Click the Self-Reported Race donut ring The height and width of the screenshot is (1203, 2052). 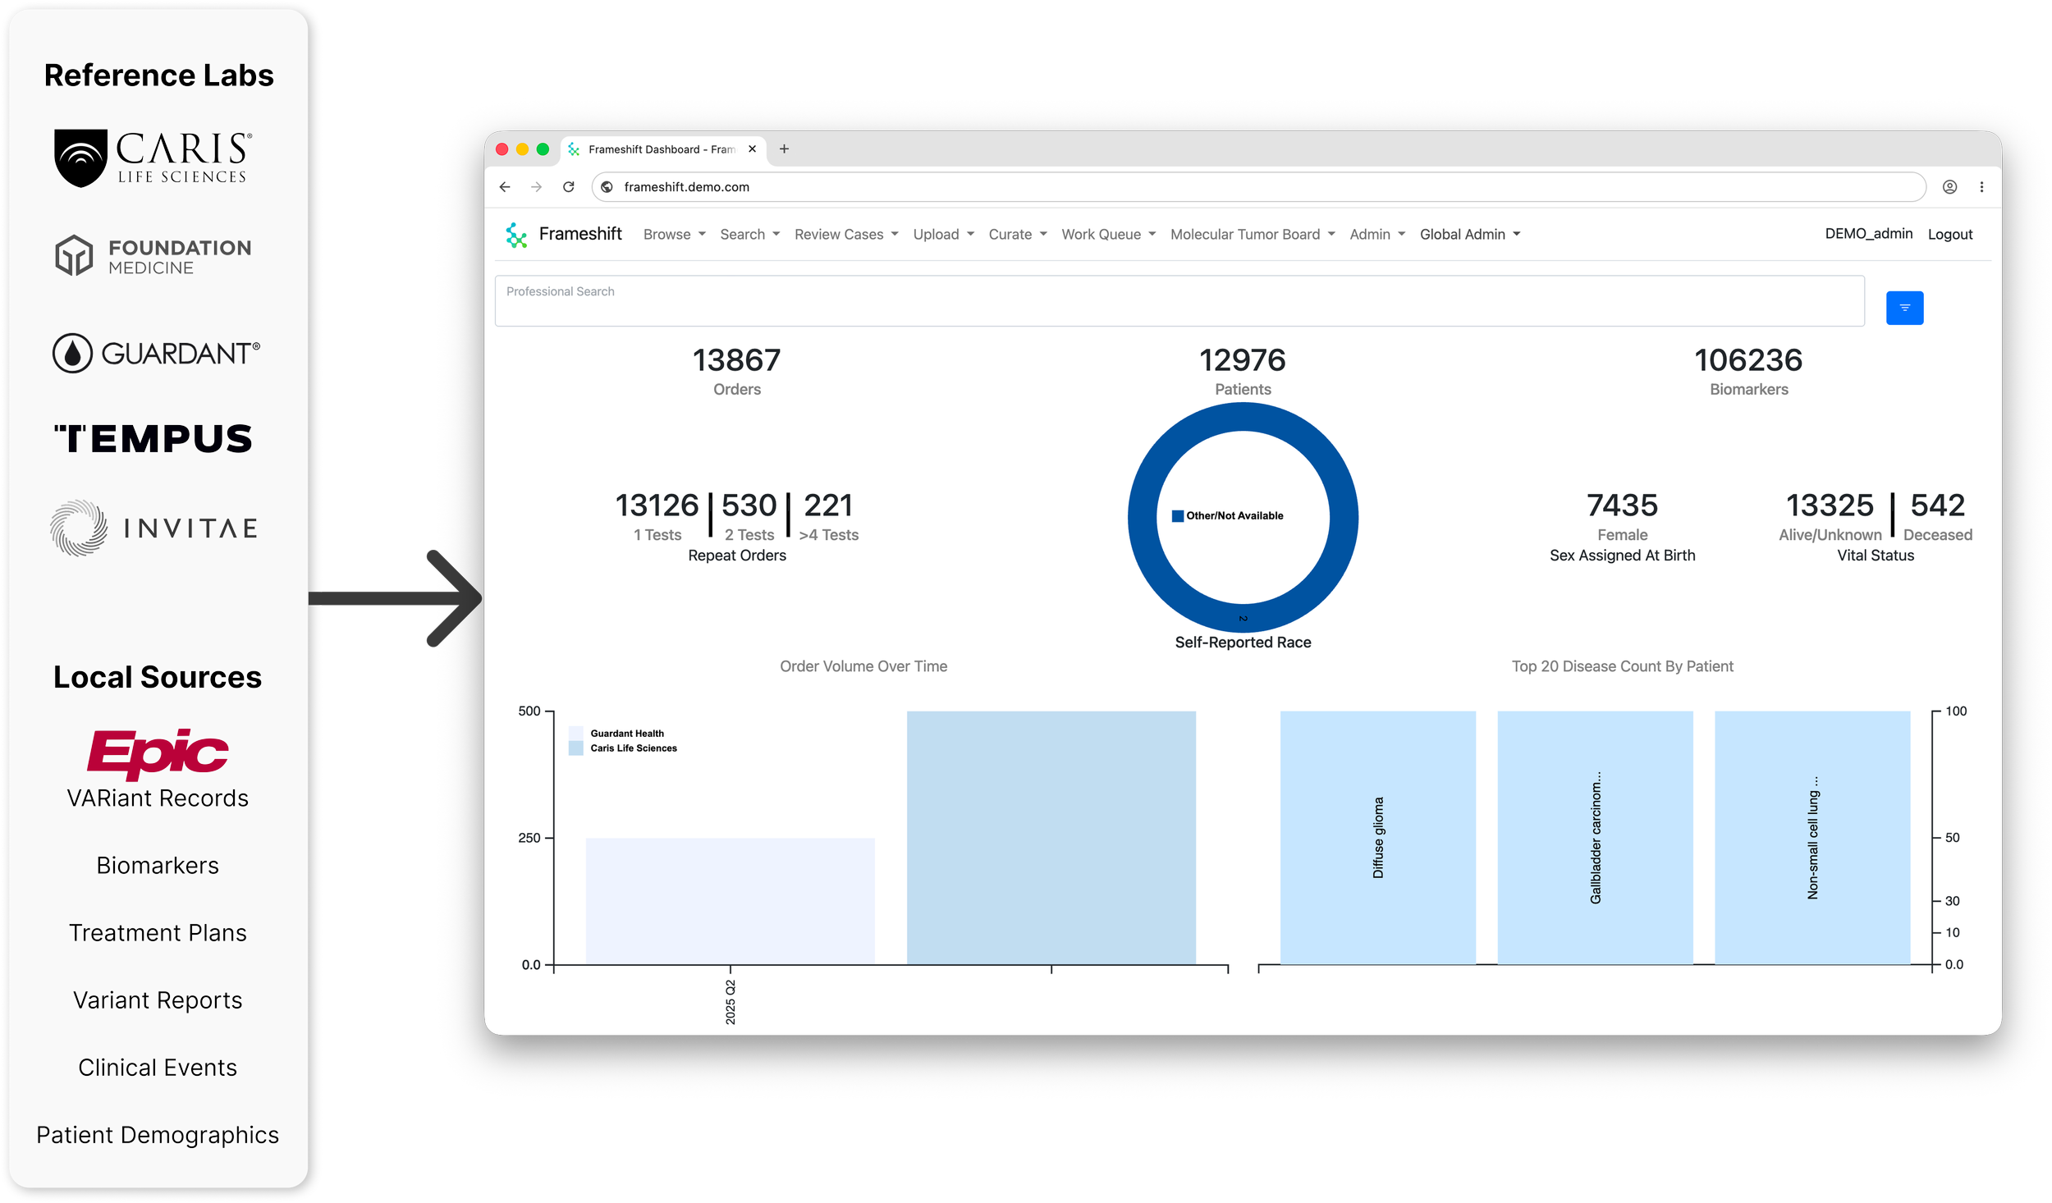(x=1243, y=417)
